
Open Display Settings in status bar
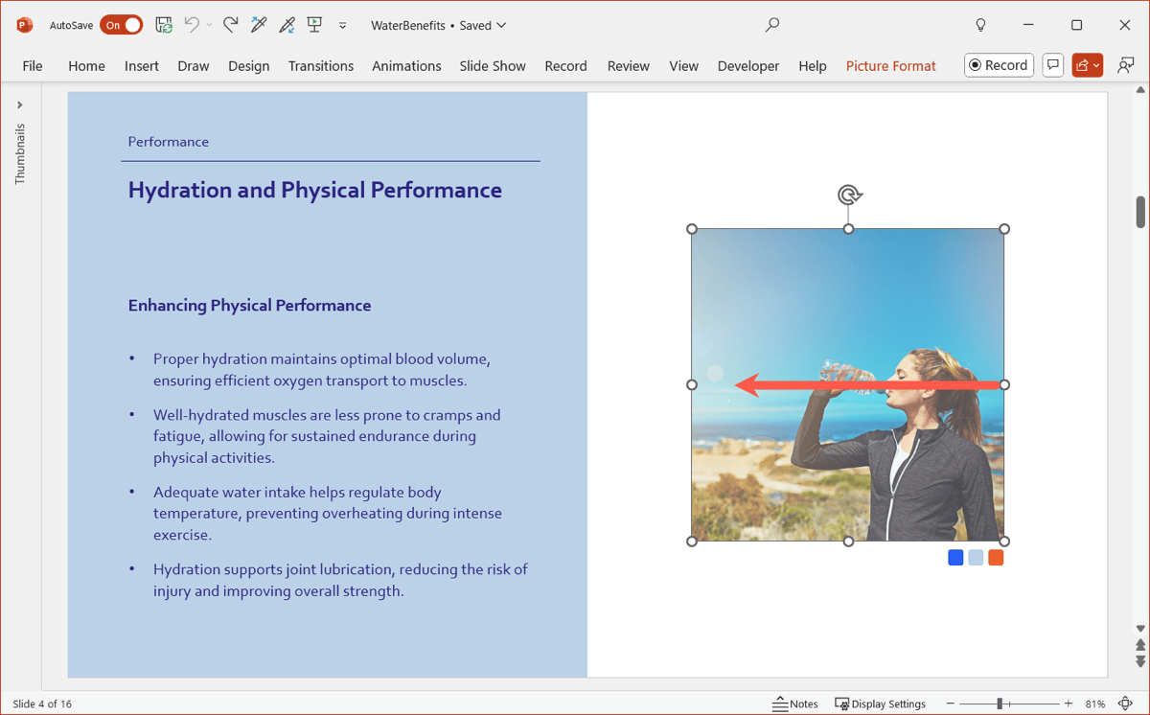[880, 703]
